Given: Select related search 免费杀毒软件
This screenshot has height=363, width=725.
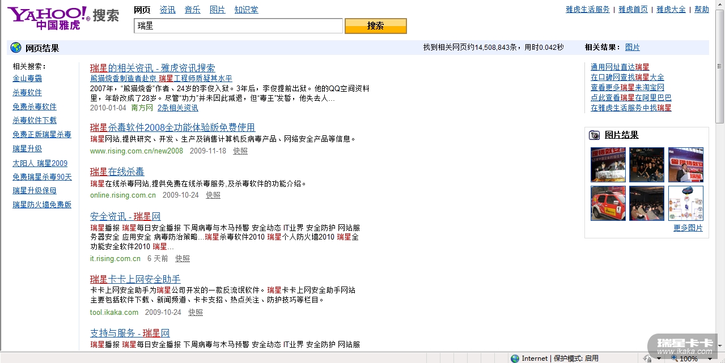Looking at the screenshot, I should 35,107.
